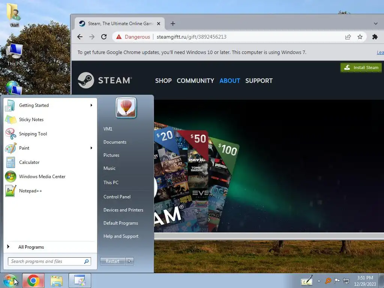
Task: Click the Windows Media Center icon
Action: coord(10,177)
